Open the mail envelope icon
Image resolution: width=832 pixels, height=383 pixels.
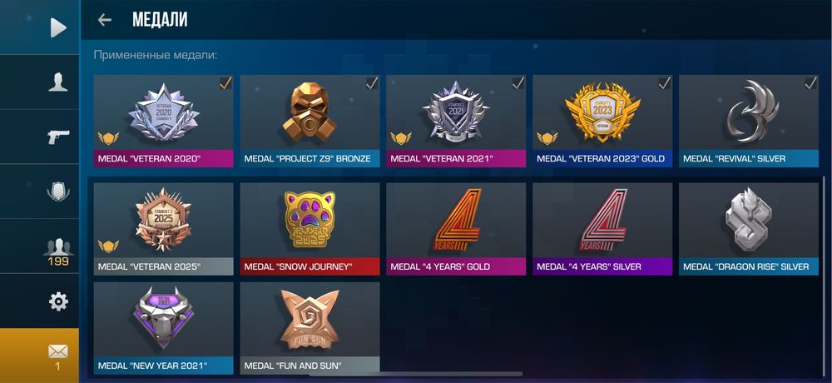pos(58,356)
